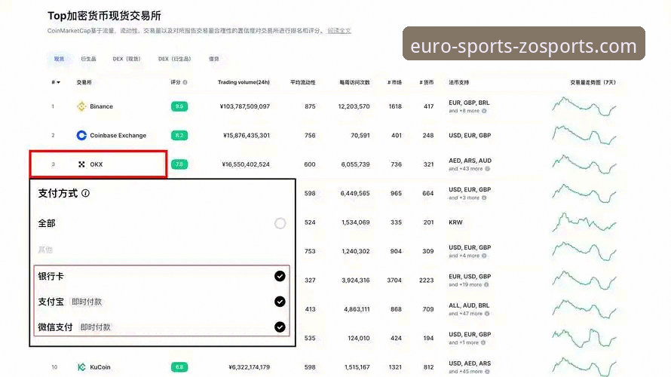This screenshot has height=377, width=671.
Task: Click info icon beside OKX's +43 more
Action: tap(487, 169)
